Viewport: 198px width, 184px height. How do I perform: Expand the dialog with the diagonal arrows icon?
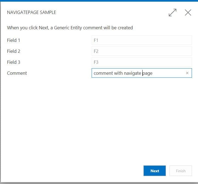(172, 13)
